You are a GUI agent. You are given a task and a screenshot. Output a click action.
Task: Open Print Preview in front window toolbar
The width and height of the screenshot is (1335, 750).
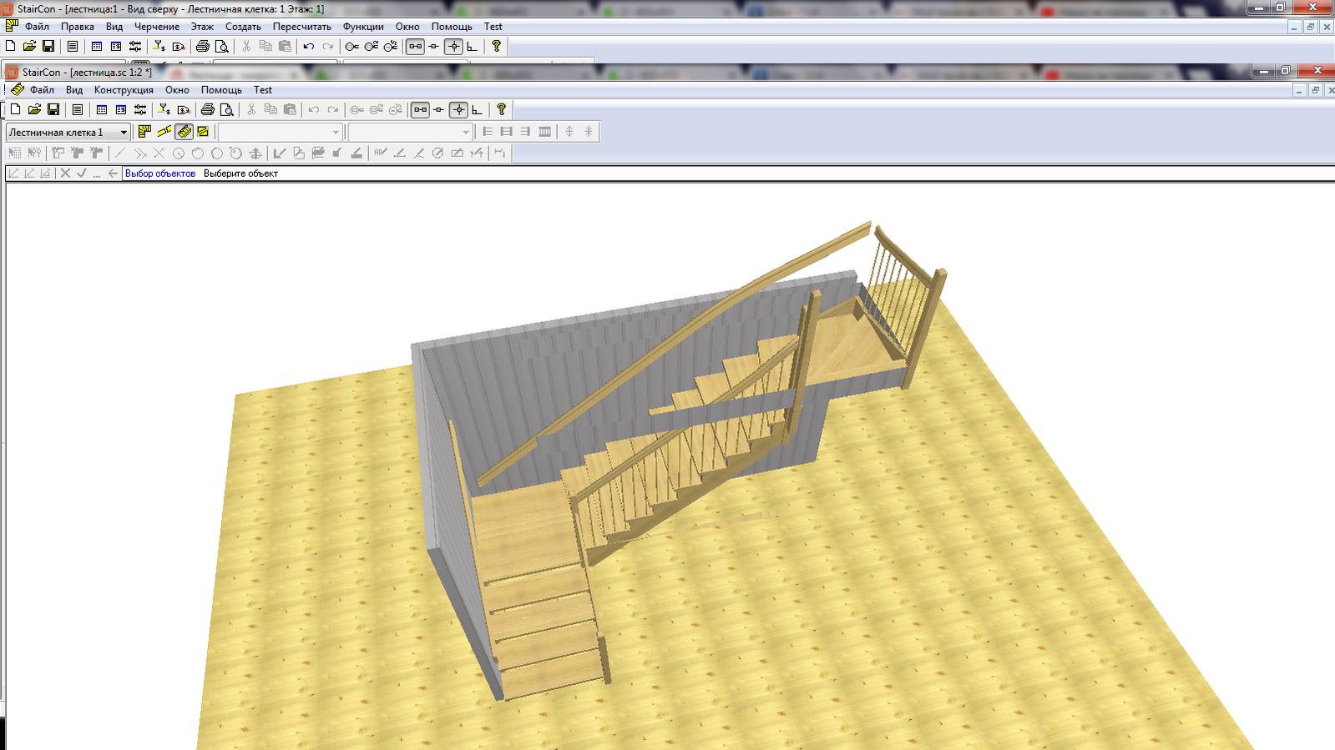(x=226, y=109)
